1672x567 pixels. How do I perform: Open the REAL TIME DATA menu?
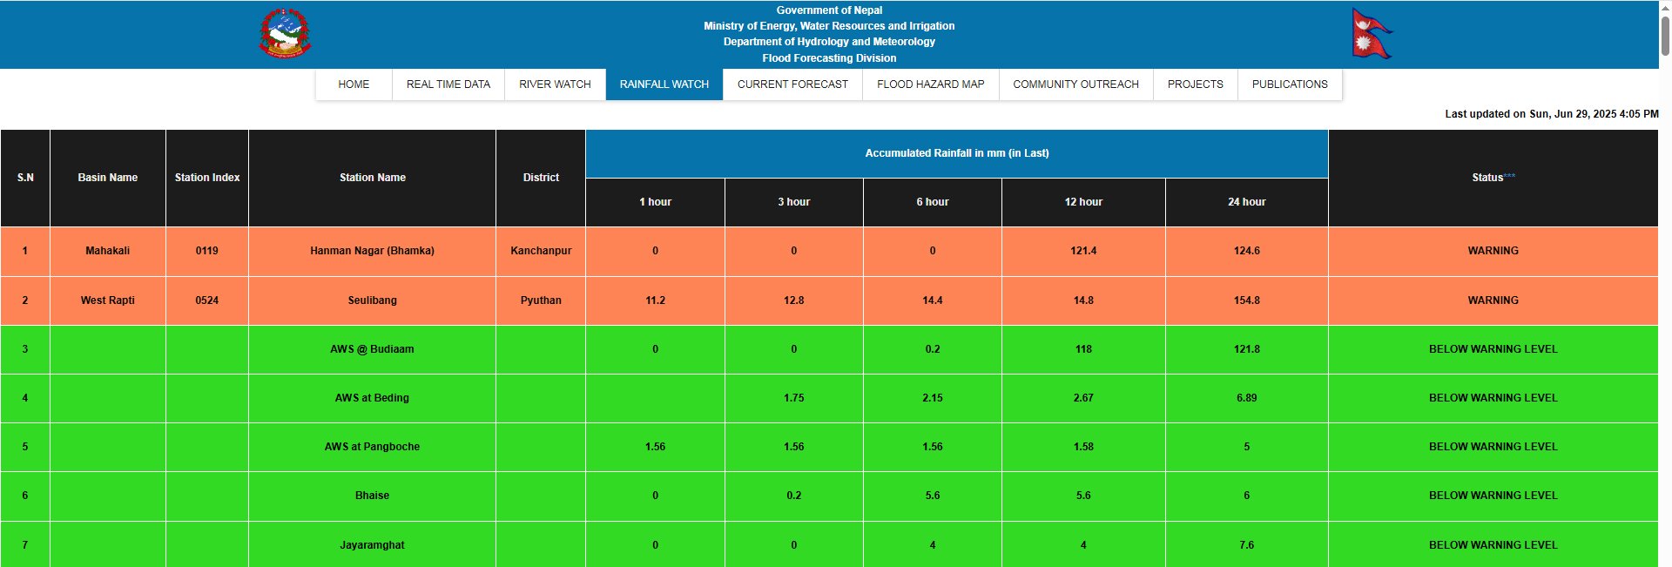click(448, 84)
